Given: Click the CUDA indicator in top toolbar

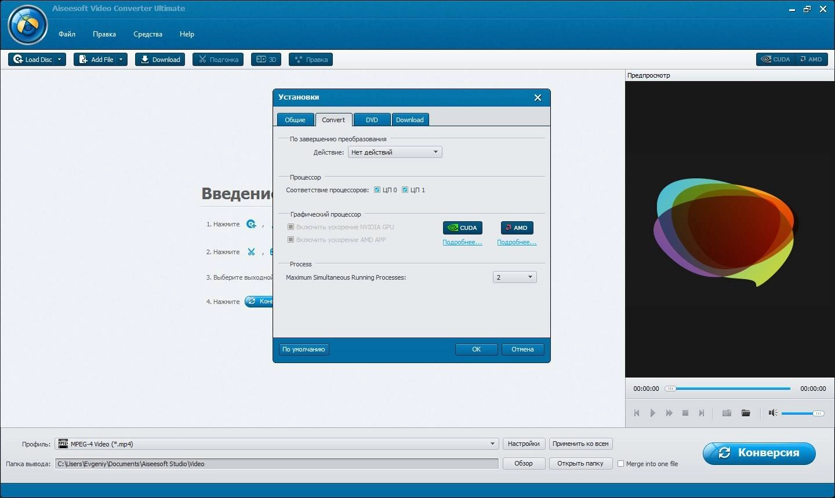Looking at the screenshot, I should tap(776, 59).
